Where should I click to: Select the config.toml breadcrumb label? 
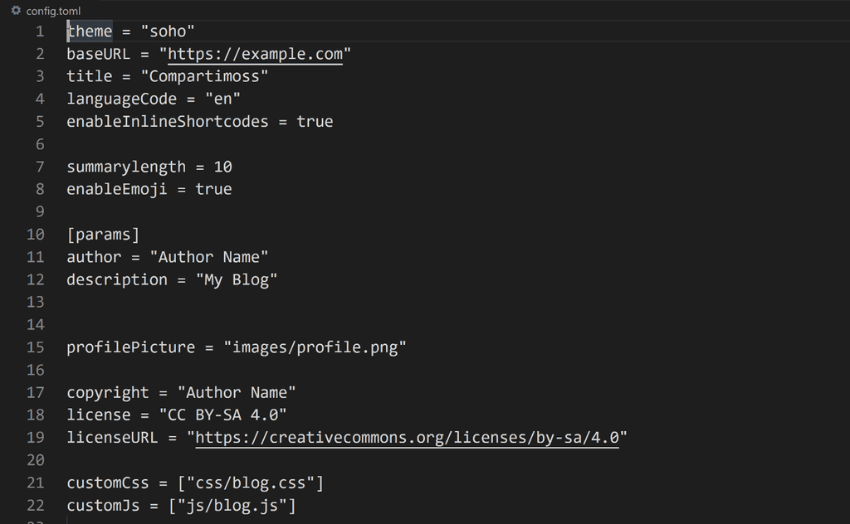click(x=53, y=11)
